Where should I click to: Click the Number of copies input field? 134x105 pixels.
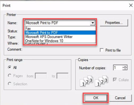click(118, 67)
